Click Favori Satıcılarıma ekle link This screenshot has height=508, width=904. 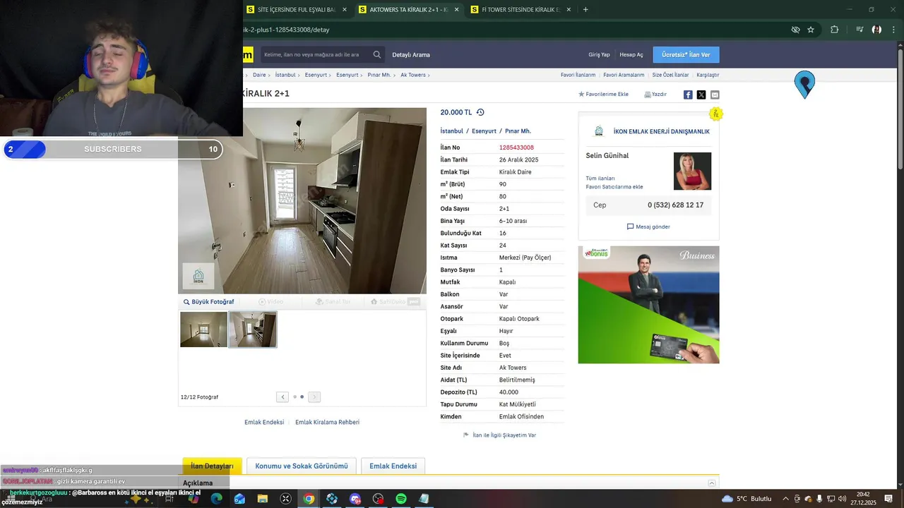[614, 187]
